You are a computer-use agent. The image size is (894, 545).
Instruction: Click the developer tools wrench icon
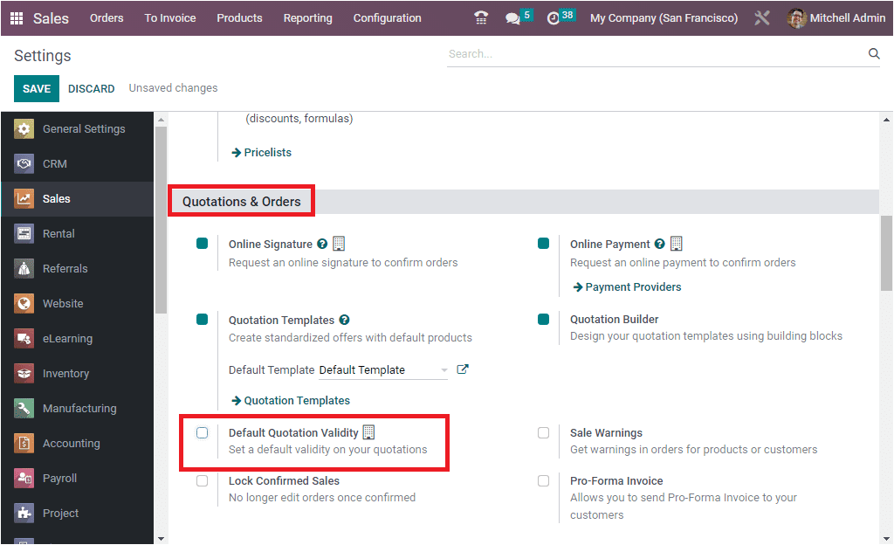[761, 17]
